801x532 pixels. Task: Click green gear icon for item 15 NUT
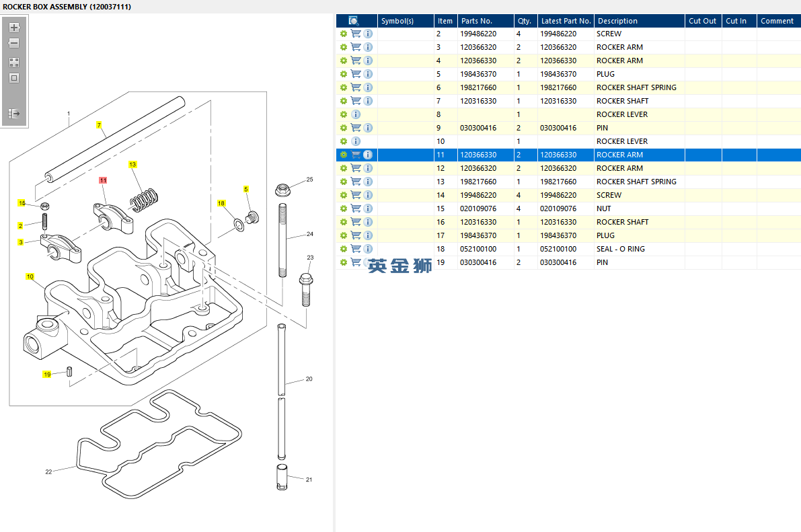344,208
